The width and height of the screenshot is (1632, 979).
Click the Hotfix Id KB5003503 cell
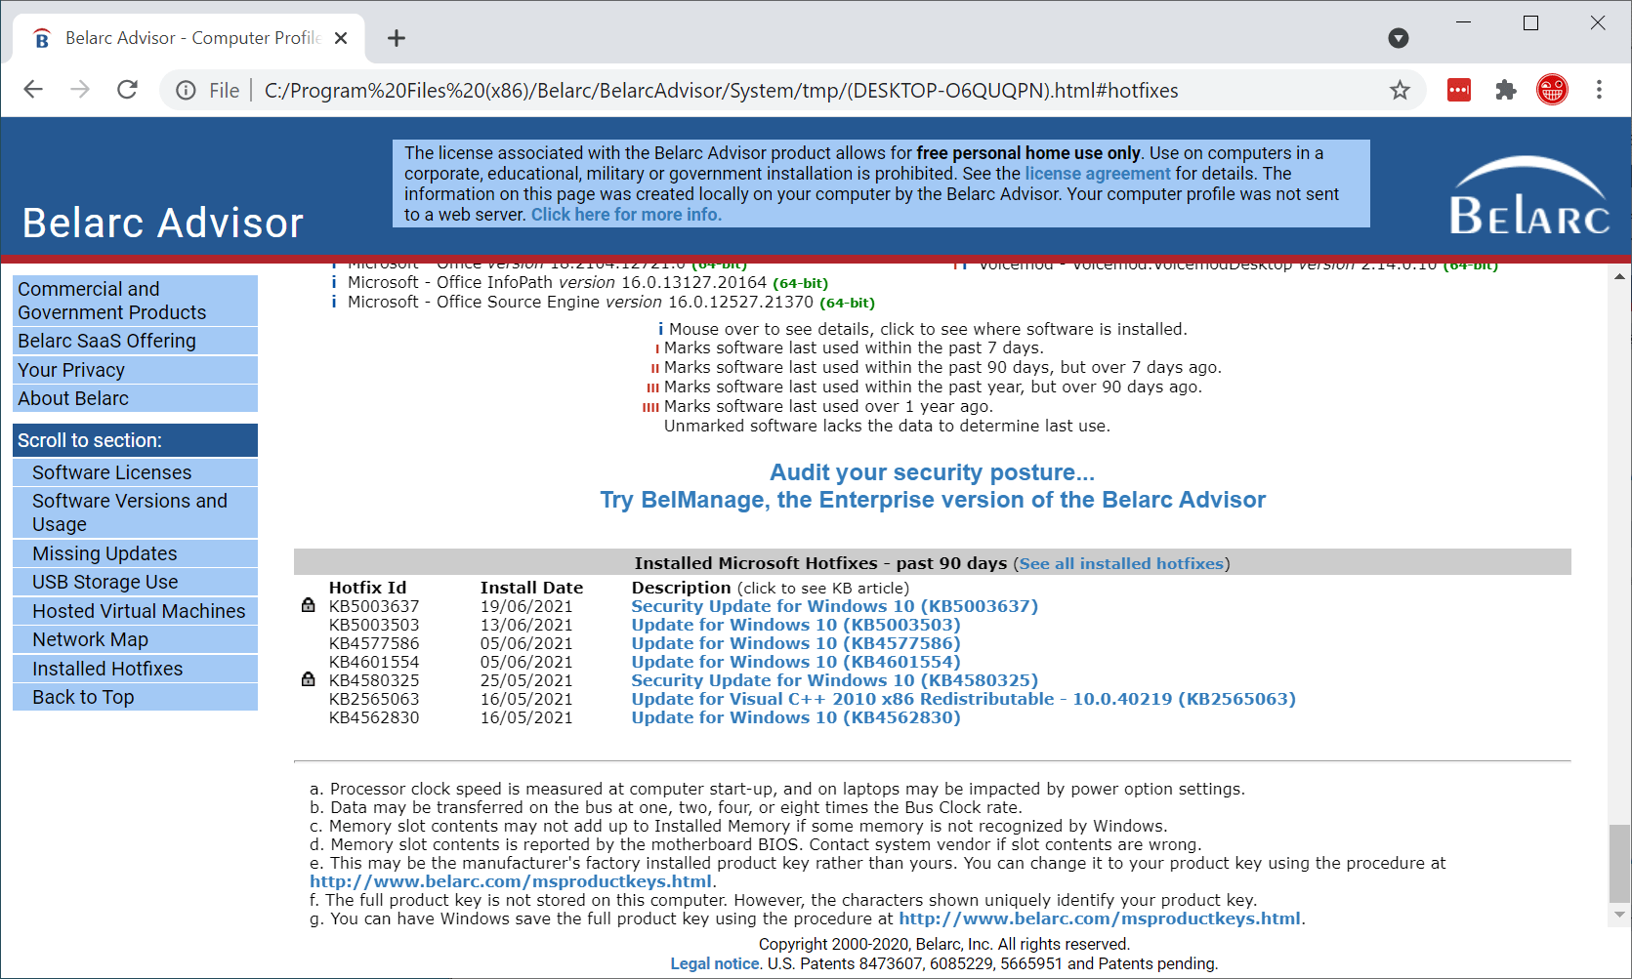tap(374, 625)
